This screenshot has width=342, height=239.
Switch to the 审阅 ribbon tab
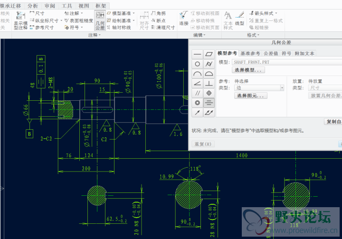(50, 6)
